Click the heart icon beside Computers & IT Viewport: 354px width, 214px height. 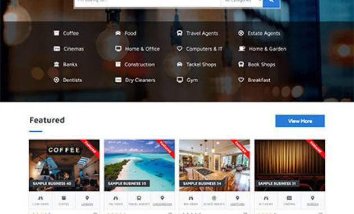point(179,48)
